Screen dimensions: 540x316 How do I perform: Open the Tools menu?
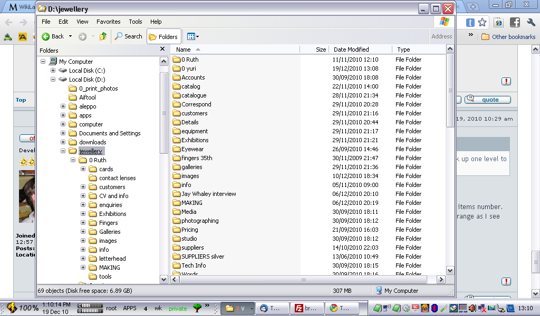(136, 22)
